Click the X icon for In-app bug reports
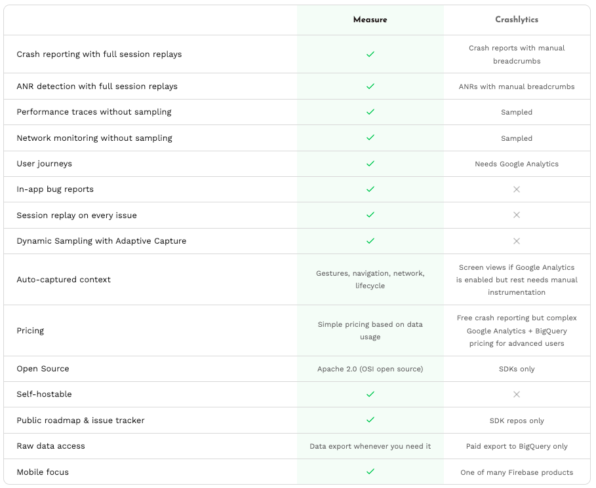Viewport: 596px width, 488px height. [517, 189]
